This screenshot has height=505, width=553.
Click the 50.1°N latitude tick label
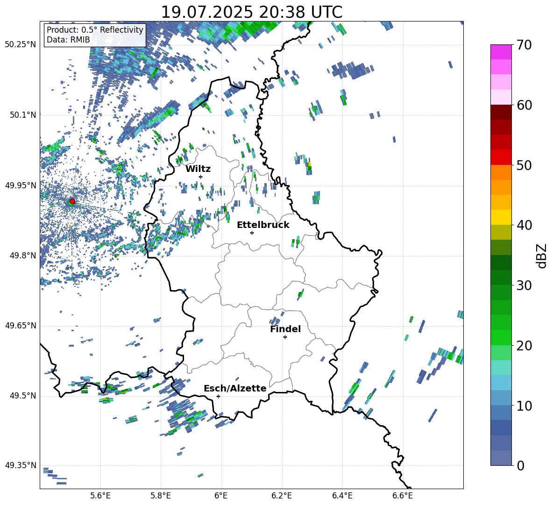(23, 115)
